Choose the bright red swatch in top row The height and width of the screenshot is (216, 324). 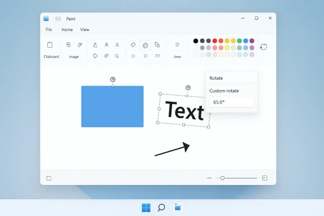(215, 41)
